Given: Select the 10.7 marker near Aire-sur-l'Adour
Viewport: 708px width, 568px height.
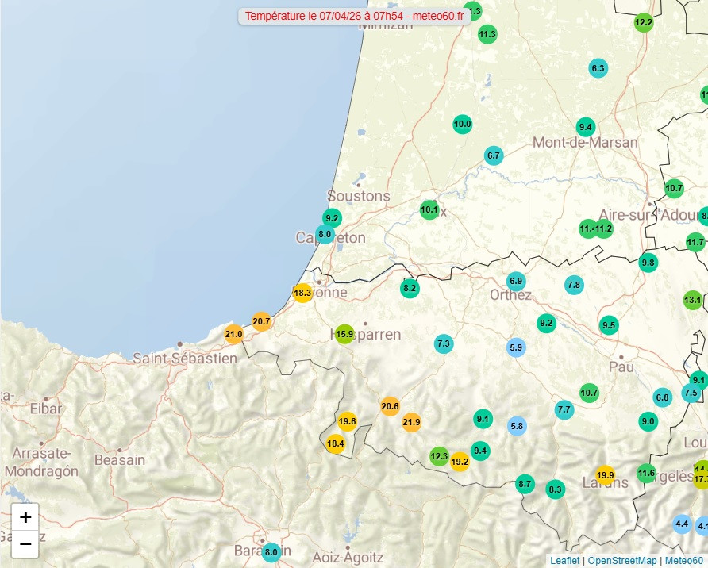Looking at the screenshot, I should pos(674,188).
